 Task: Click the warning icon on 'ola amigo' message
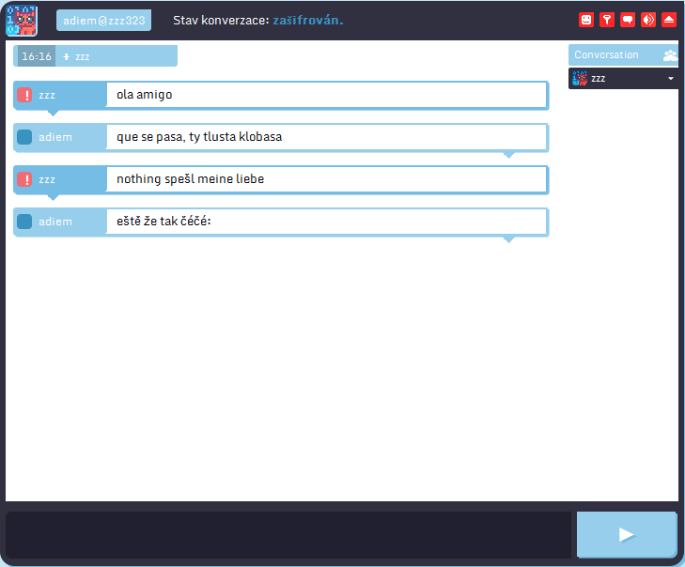point(24,95)
